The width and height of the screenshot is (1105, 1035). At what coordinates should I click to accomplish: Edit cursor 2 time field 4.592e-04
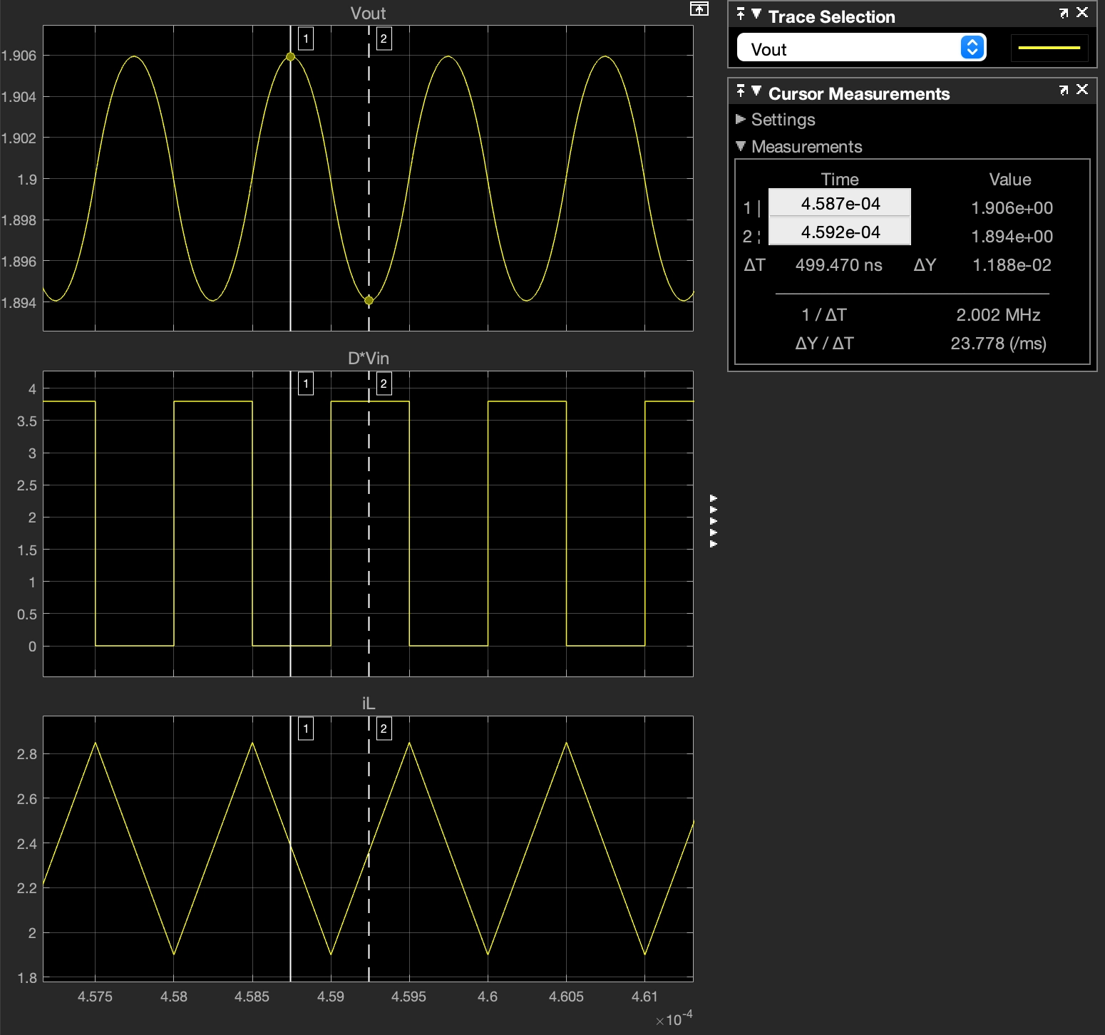point(840,232)
